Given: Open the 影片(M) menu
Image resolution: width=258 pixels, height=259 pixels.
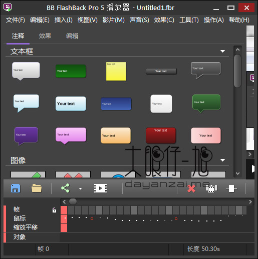Looking at the screenshot, I should tap(114, 20).
